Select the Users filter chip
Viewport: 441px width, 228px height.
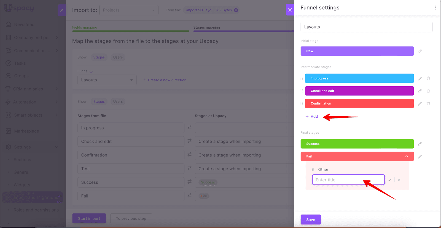click(118, 57)
